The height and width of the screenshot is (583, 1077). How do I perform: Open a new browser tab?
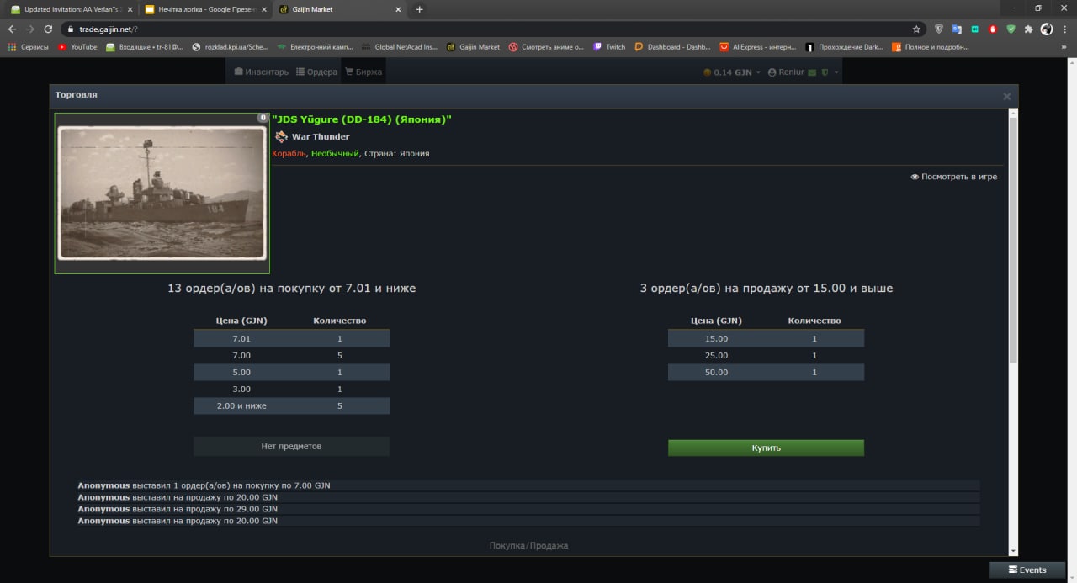pyautogui.click(x=420, y=9)
